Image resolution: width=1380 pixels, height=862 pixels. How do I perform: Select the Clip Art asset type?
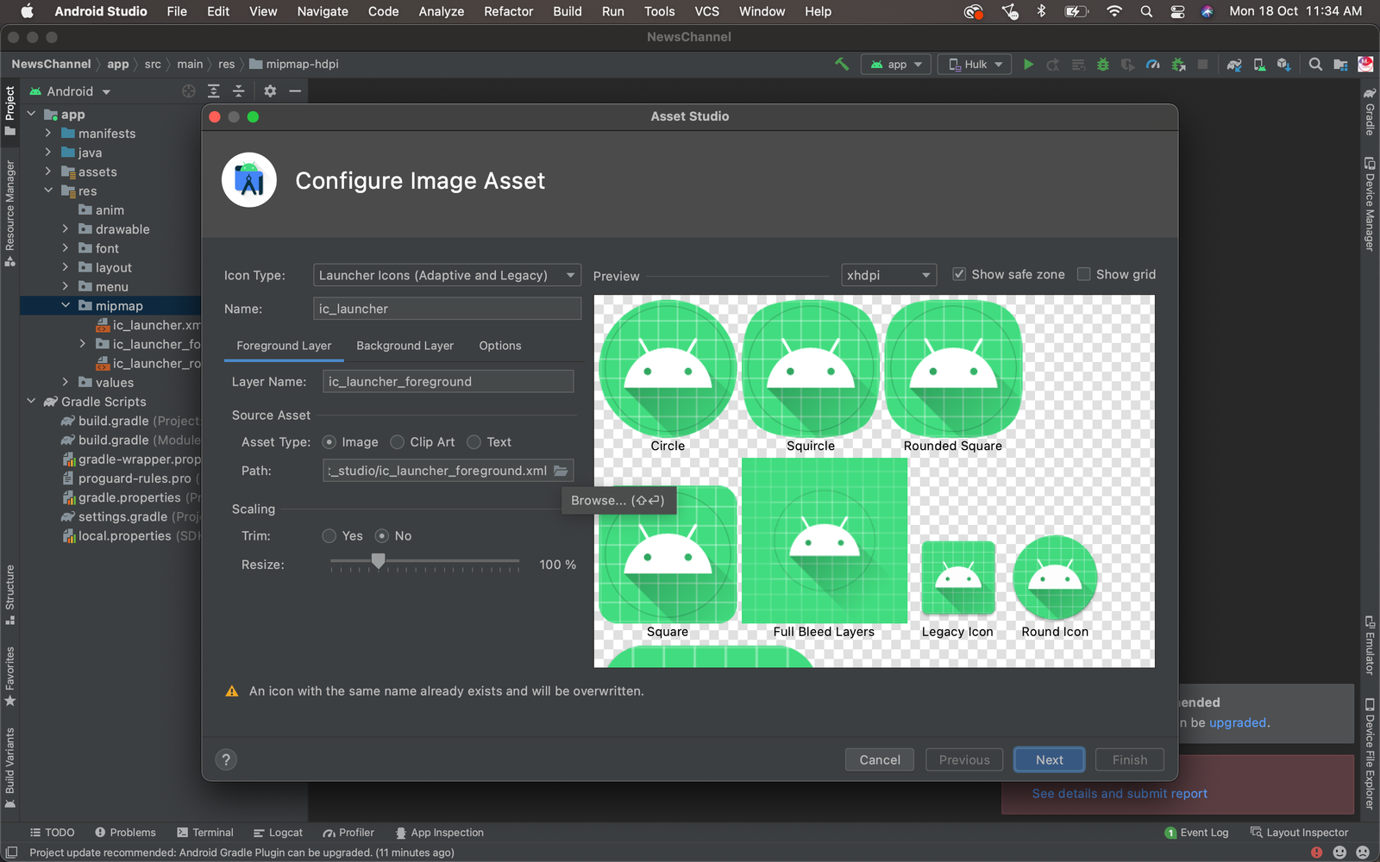(397, 442)
